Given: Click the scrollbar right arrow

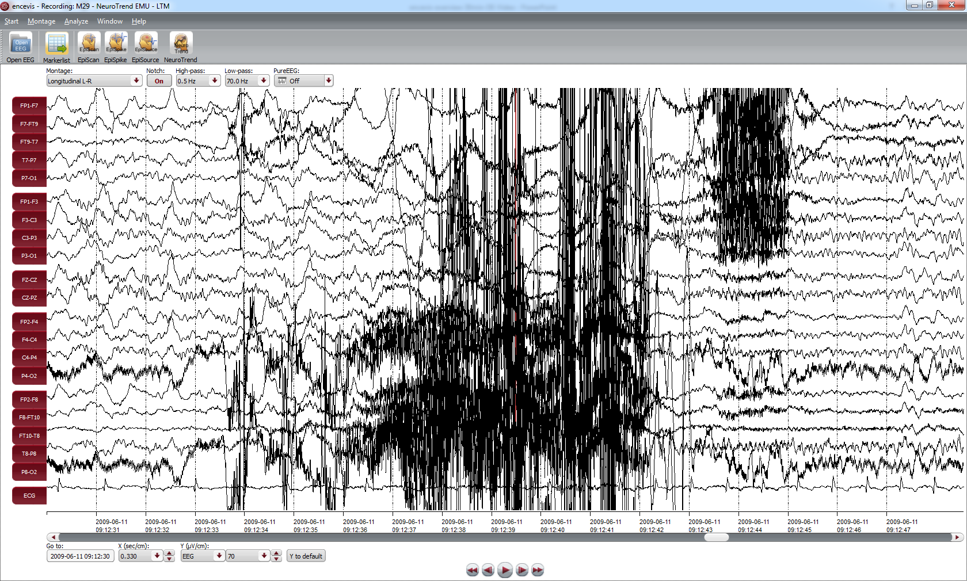Looking at the screenshot, I should 957,537.
